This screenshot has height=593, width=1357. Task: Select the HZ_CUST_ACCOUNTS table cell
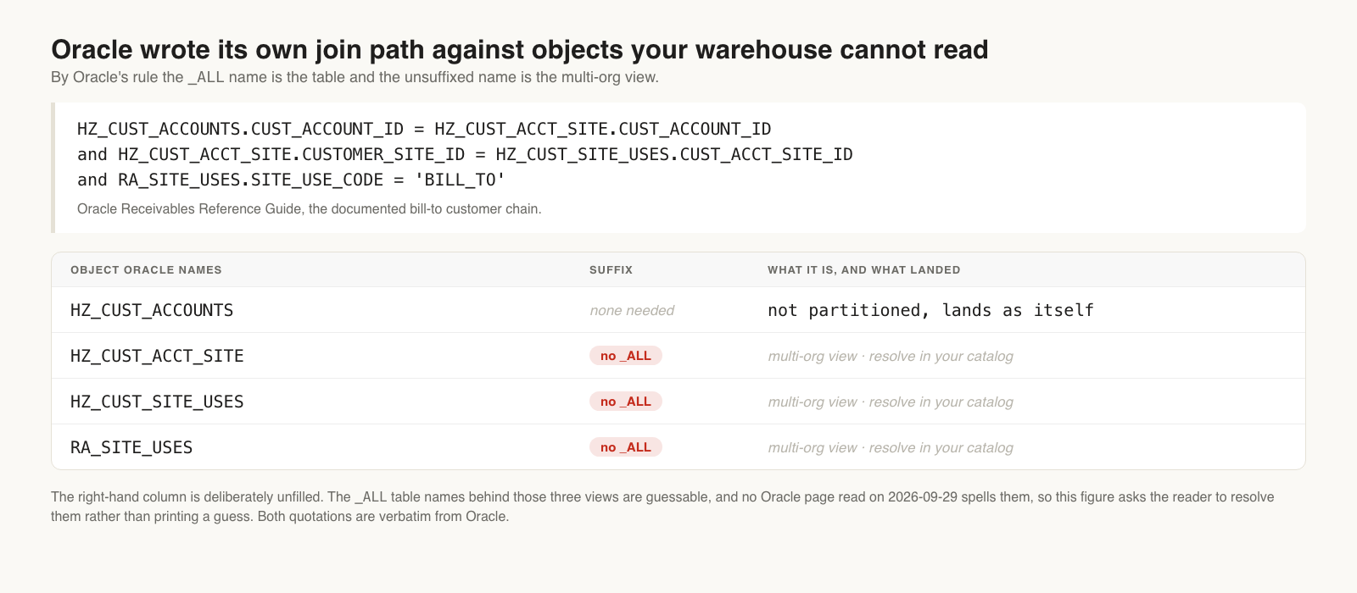(152, 310)
